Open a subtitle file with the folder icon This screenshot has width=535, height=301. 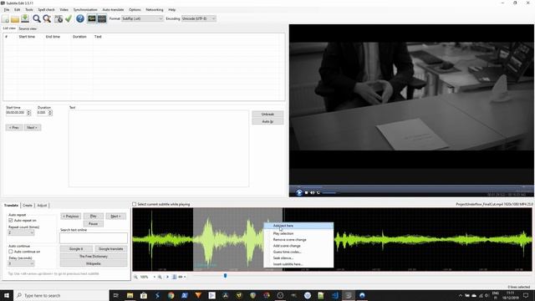[15, 18]
